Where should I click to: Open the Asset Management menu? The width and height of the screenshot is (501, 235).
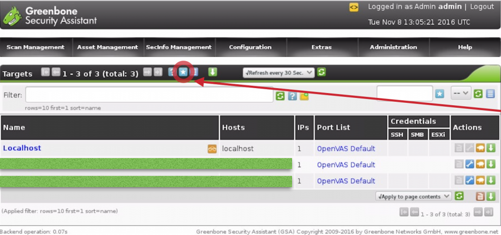click(108, 47)
